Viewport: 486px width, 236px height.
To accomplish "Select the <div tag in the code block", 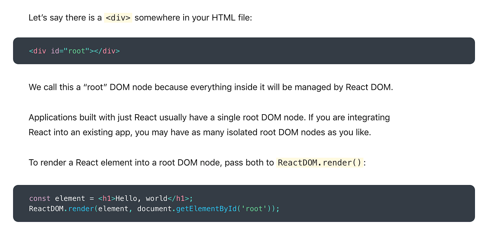I will click(37, 51).
